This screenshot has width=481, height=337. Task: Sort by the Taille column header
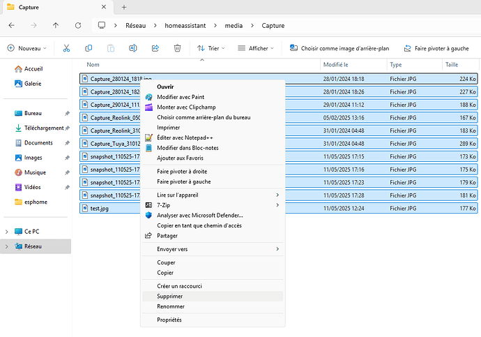point(460,64)
